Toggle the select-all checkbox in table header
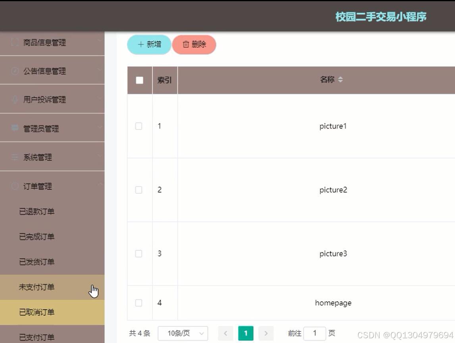The width and height of the screenshot is (455, 343). coord(139,80)
